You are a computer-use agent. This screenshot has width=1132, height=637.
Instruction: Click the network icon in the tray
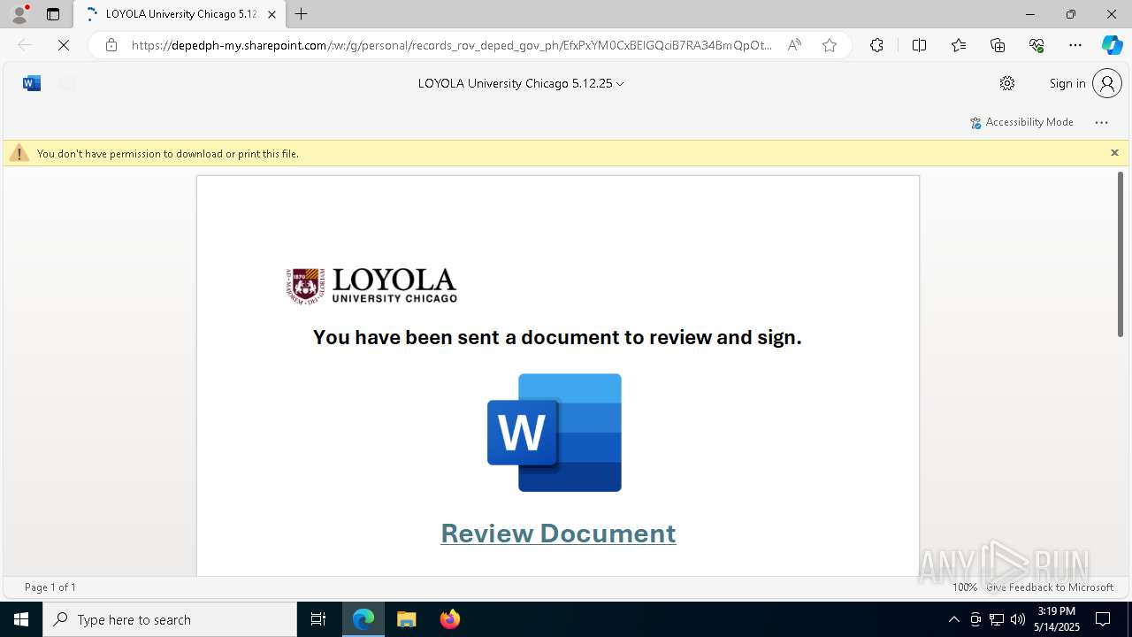pyautogui.click(x=997, y=619)
